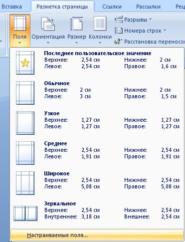
Task: Click the Правое 1,6 см value
Action: 169,66
